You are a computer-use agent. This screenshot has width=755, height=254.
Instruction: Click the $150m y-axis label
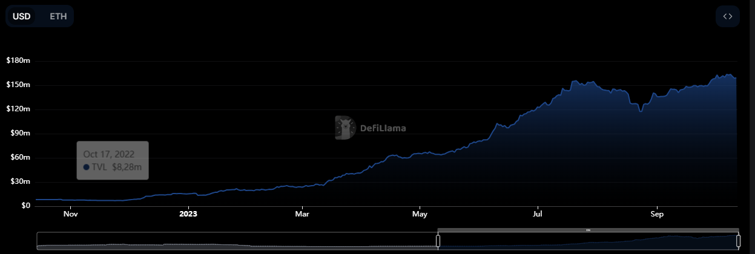(x=18, y=85)
